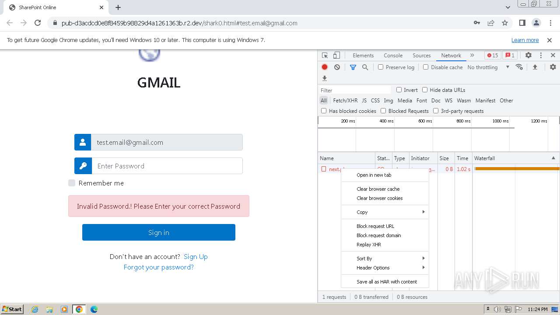The height and width of the screenshot is (315, 560).
Task: Export HAR download arrow icon
Action: tap(325, 78)
